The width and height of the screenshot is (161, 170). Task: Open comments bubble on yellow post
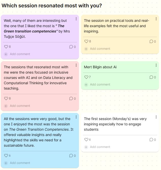tap(151, 41)
